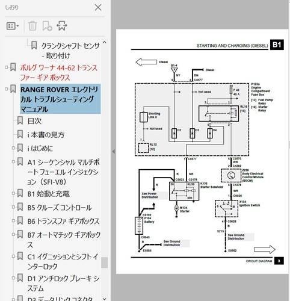Click the right-pointing arrow at diagram bottom
The width and height of the screenshot is (290, 301).
tap(265, 249)
